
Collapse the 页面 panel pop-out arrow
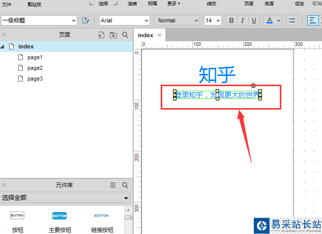pyautogui.click(x=4, y=35)
